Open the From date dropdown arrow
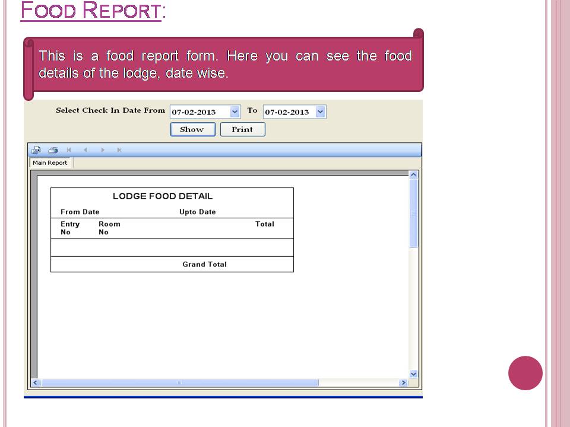The image size is (570, 427). [235, 112]
